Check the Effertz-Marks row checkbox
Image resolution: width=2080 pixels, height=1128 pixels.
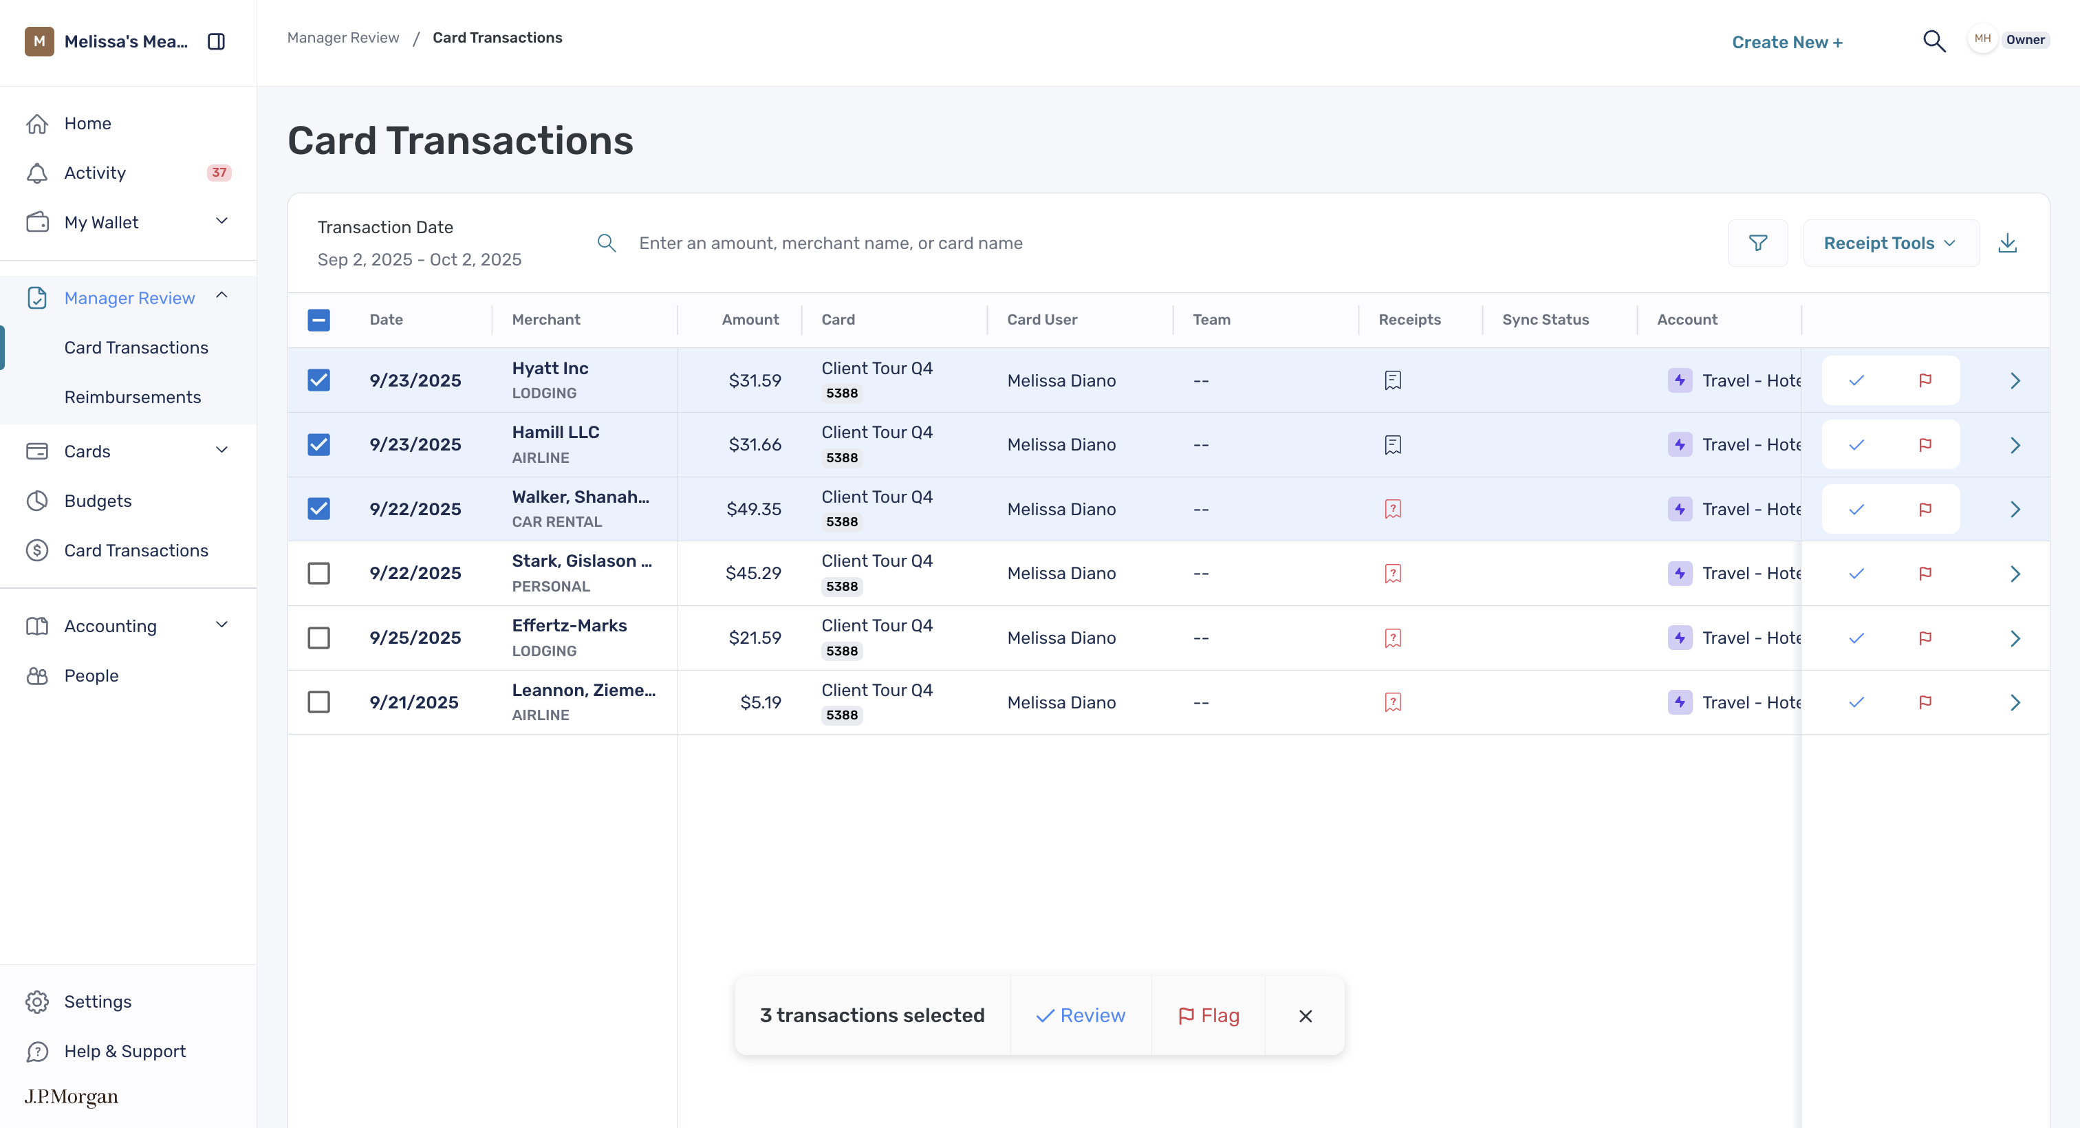tap(319, 638)
